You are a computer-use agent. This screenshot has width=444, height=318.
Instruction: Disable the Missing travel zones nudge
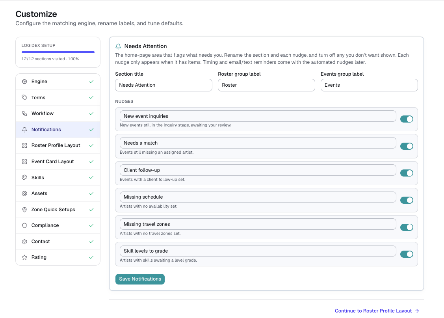[407, 227]
